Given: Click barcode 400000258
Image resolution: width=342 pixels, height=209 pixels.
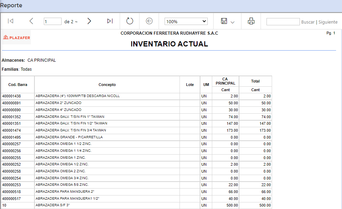Looking at the screenshot, I should click(x=11, y=171).
